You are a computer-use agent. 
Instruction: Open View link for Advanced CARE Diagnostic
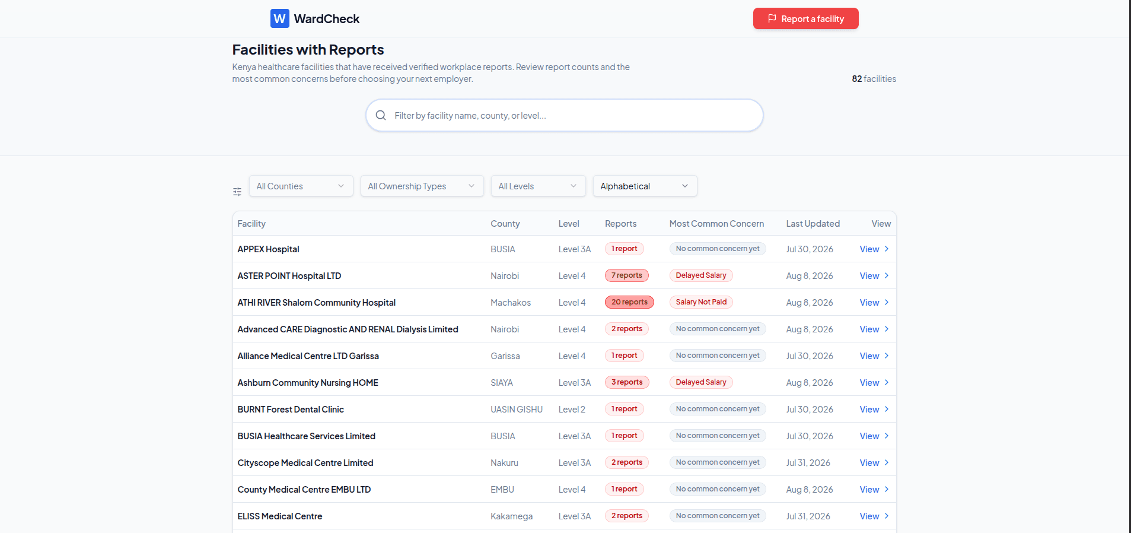[874, 329]
